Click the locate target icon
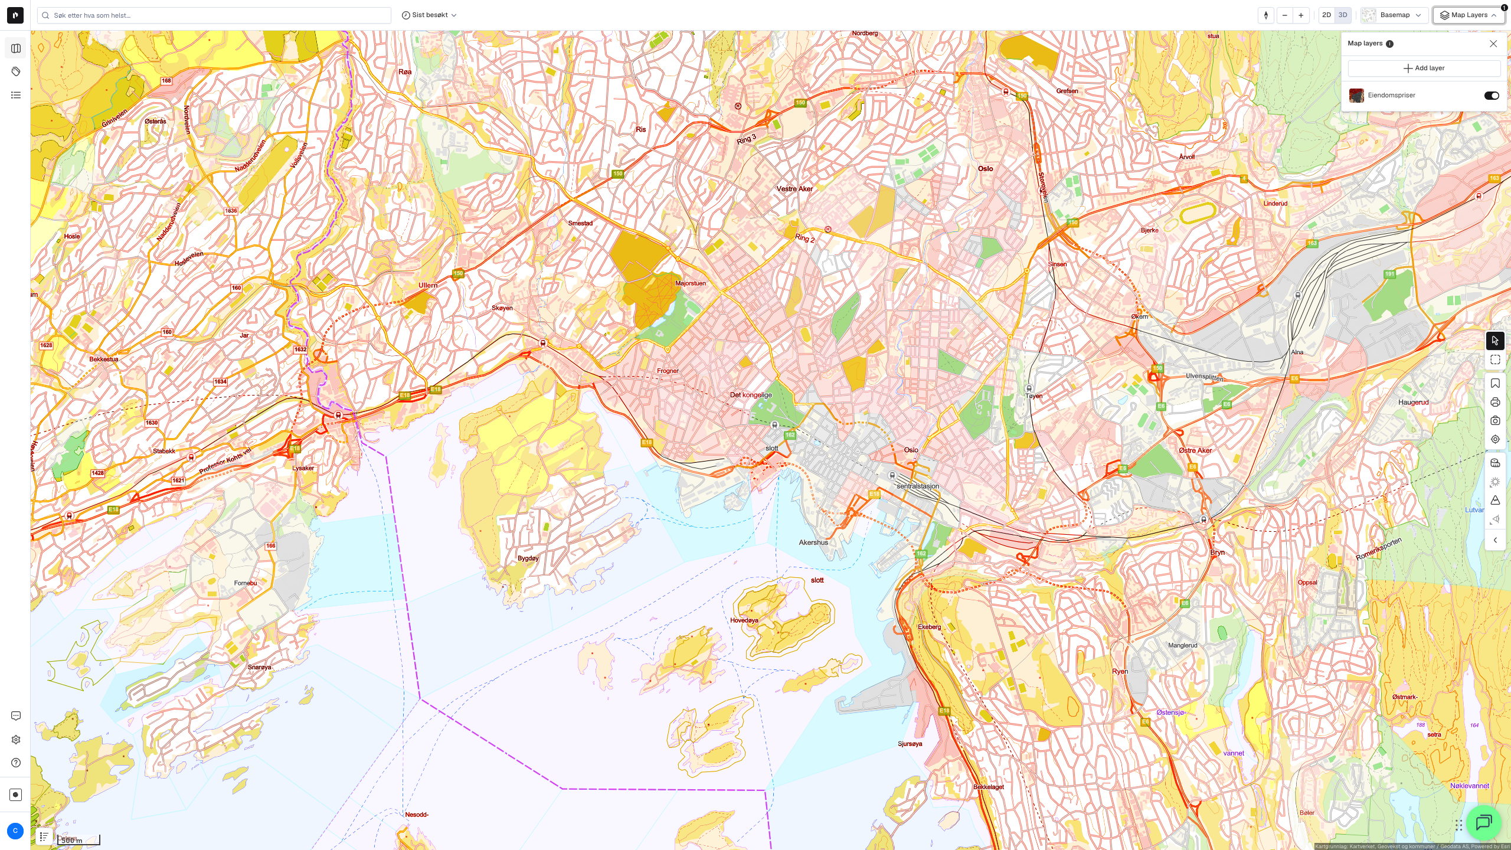This screenshot has height=850, width=1511. pyautogui.click(x=1495, y=439)
